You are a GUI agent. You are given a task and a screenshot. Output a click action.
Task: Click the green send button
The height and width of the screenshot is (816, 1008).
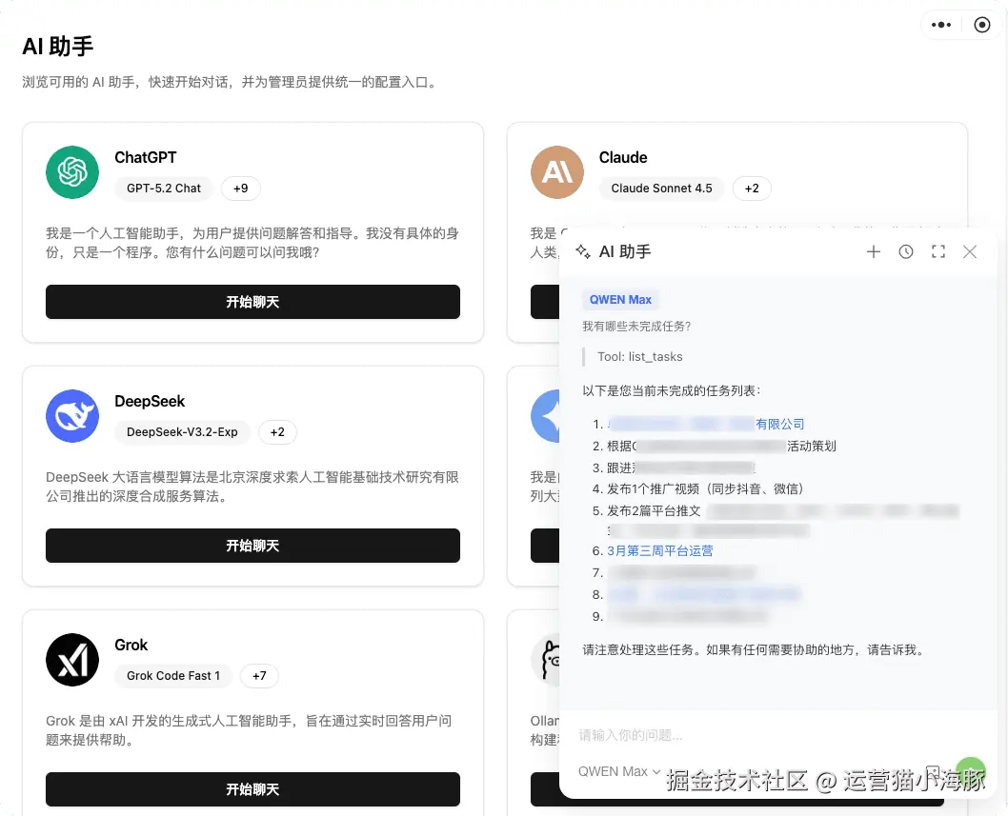point(970,771)
